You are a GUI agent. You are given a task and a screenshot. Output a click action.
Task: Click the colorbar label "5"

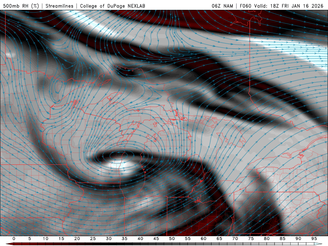click(30, 239)
